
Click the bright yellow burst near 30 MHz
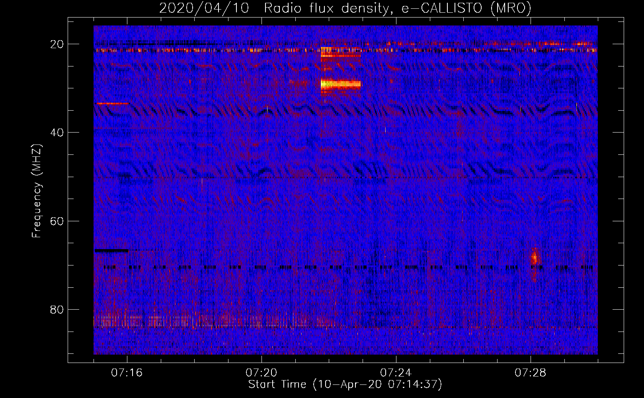(341, 84)
